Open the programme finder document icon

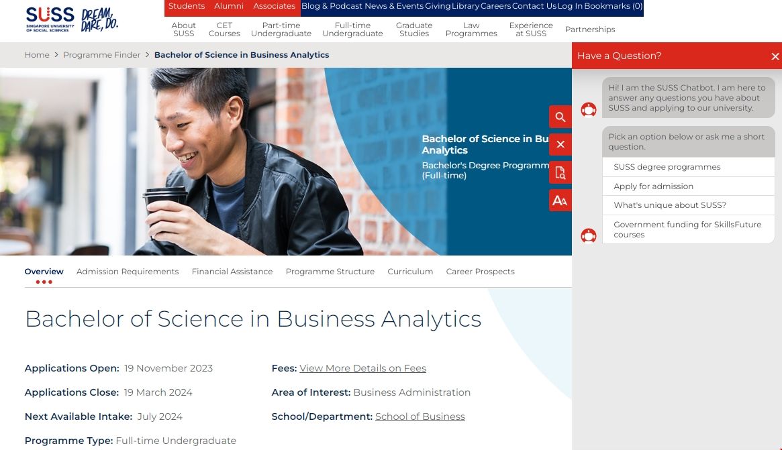(560, 172)
